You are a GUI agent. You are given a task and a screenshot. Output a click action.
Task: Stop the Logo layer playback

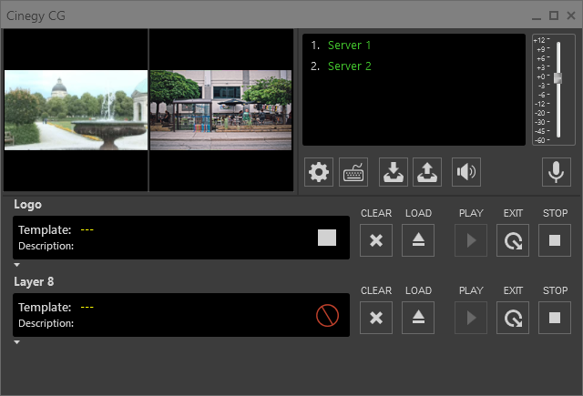555,241
